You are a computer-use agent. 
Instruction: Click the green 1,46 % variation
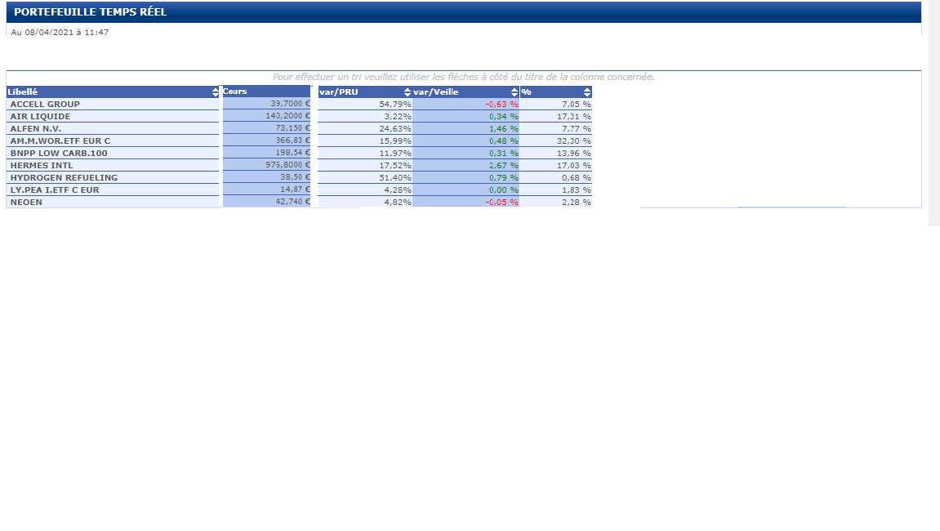[x=504, y=128]
